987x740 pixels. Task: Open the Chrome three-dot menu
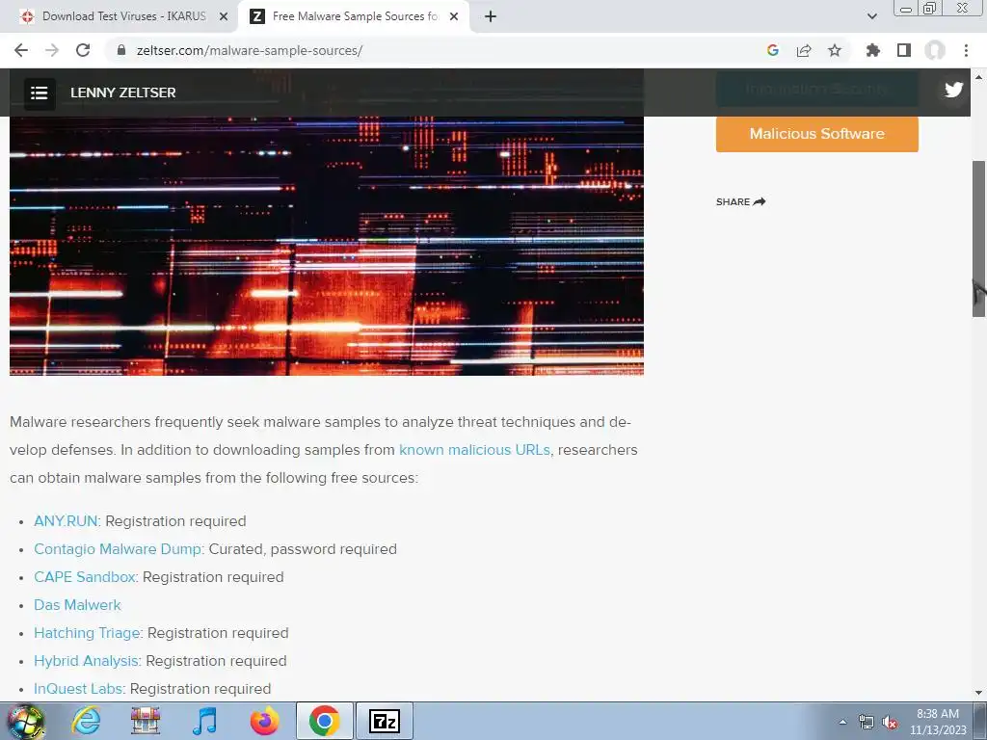[x=966, y=50]
